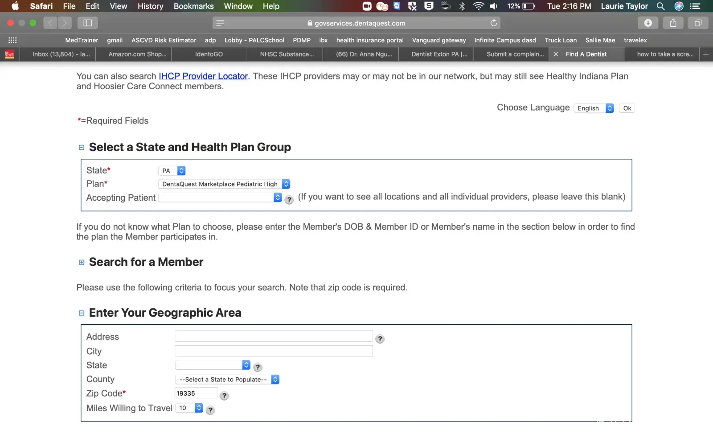Click into the City text field

274,351
